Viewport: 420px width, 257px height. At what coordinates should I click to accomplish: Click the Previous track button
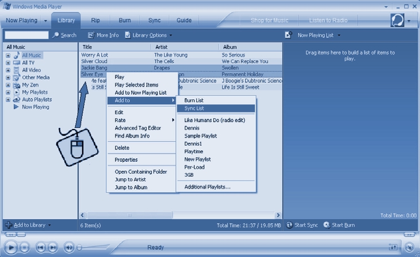(x=41, y=247)
